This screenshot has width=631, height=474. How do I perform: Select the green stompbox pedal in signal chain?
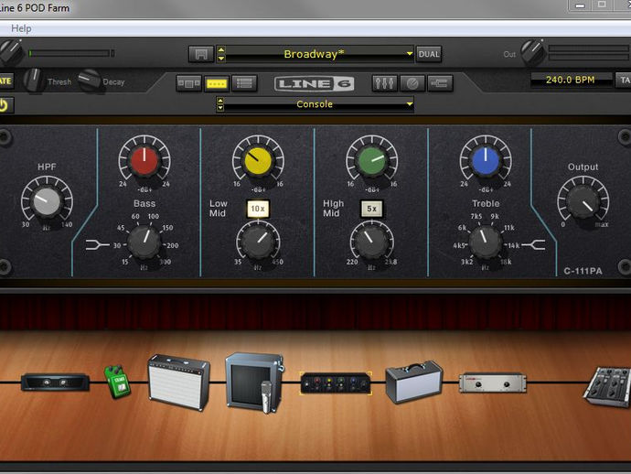pyautogui.click(x=117, y=382)
